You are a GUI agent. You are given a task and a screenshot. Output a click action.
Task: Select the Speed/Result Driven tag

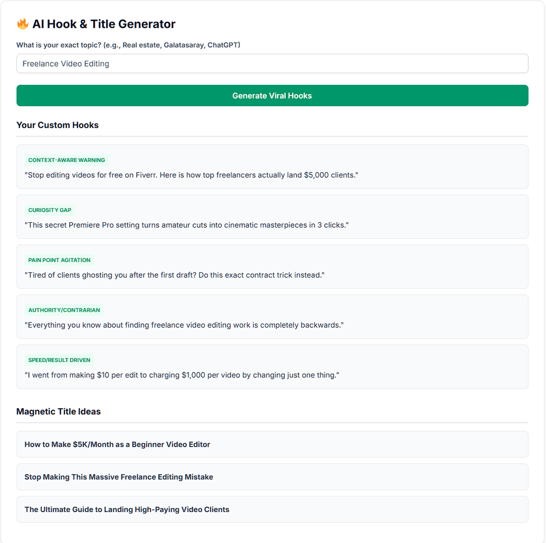[59, 360]
